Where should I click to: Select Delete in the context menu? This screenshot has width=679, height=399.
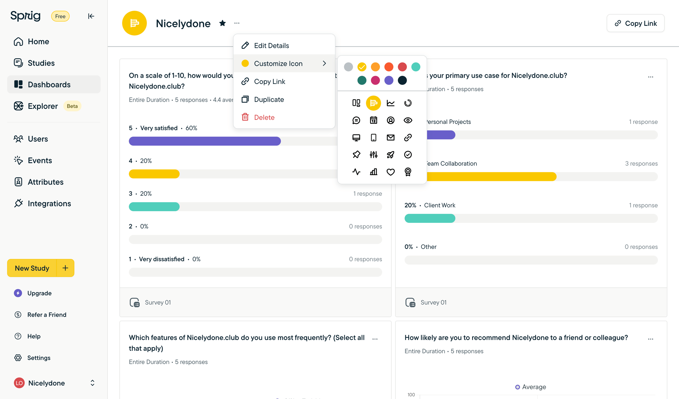pos(284,117)
